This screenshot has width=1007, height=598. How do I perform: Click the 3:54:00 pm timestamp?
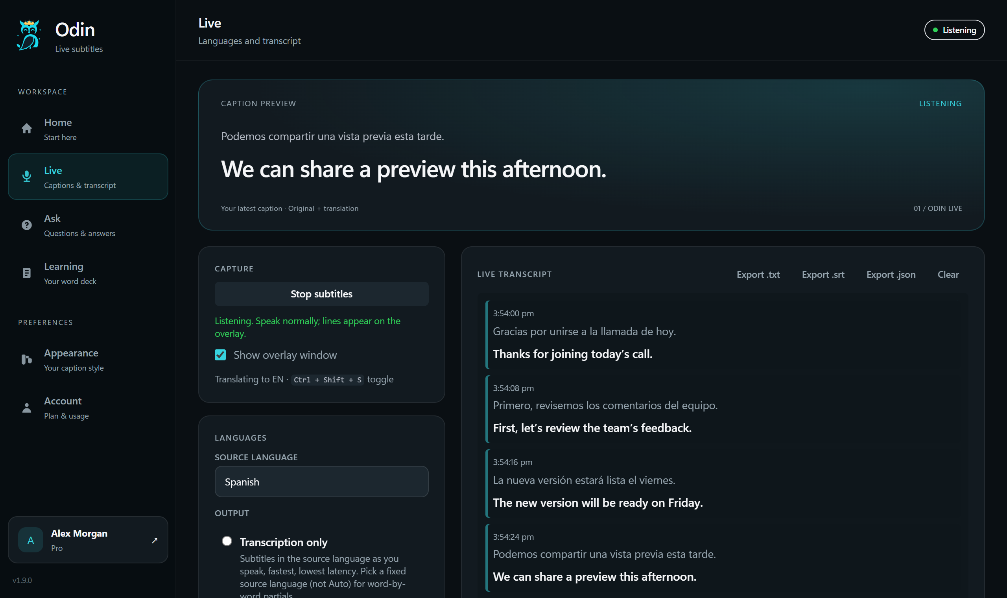(x=513, y=313)
